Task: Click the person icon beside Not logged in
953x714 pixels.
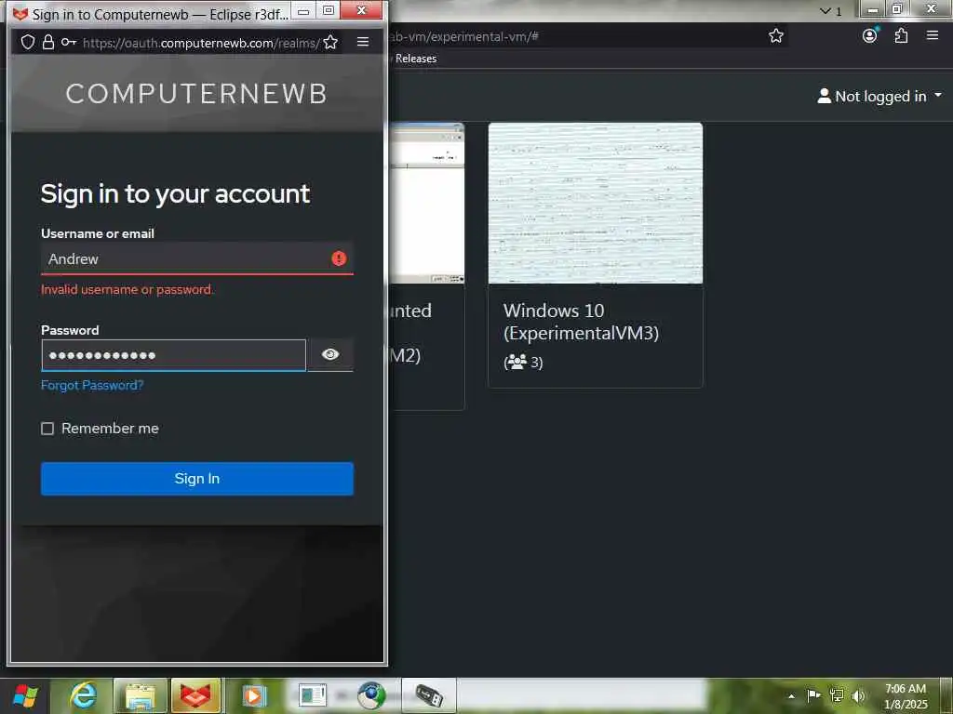Action: coord(825,96)
